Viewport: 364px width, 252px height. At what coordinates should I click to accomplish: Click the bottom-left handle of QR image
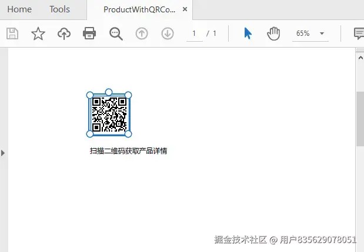tap(90, 134)
